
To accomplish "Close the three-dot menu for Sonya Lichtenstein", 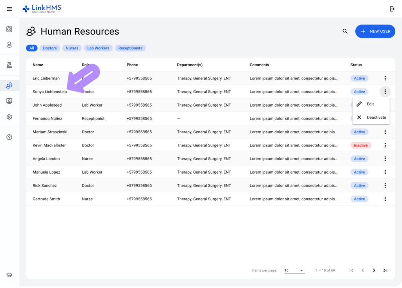I will tap(385, 92).
